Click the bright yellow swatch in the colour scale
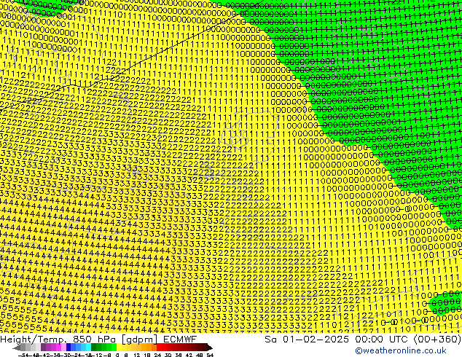The width and height of the screenshot is (462, 357). [119, 347]
